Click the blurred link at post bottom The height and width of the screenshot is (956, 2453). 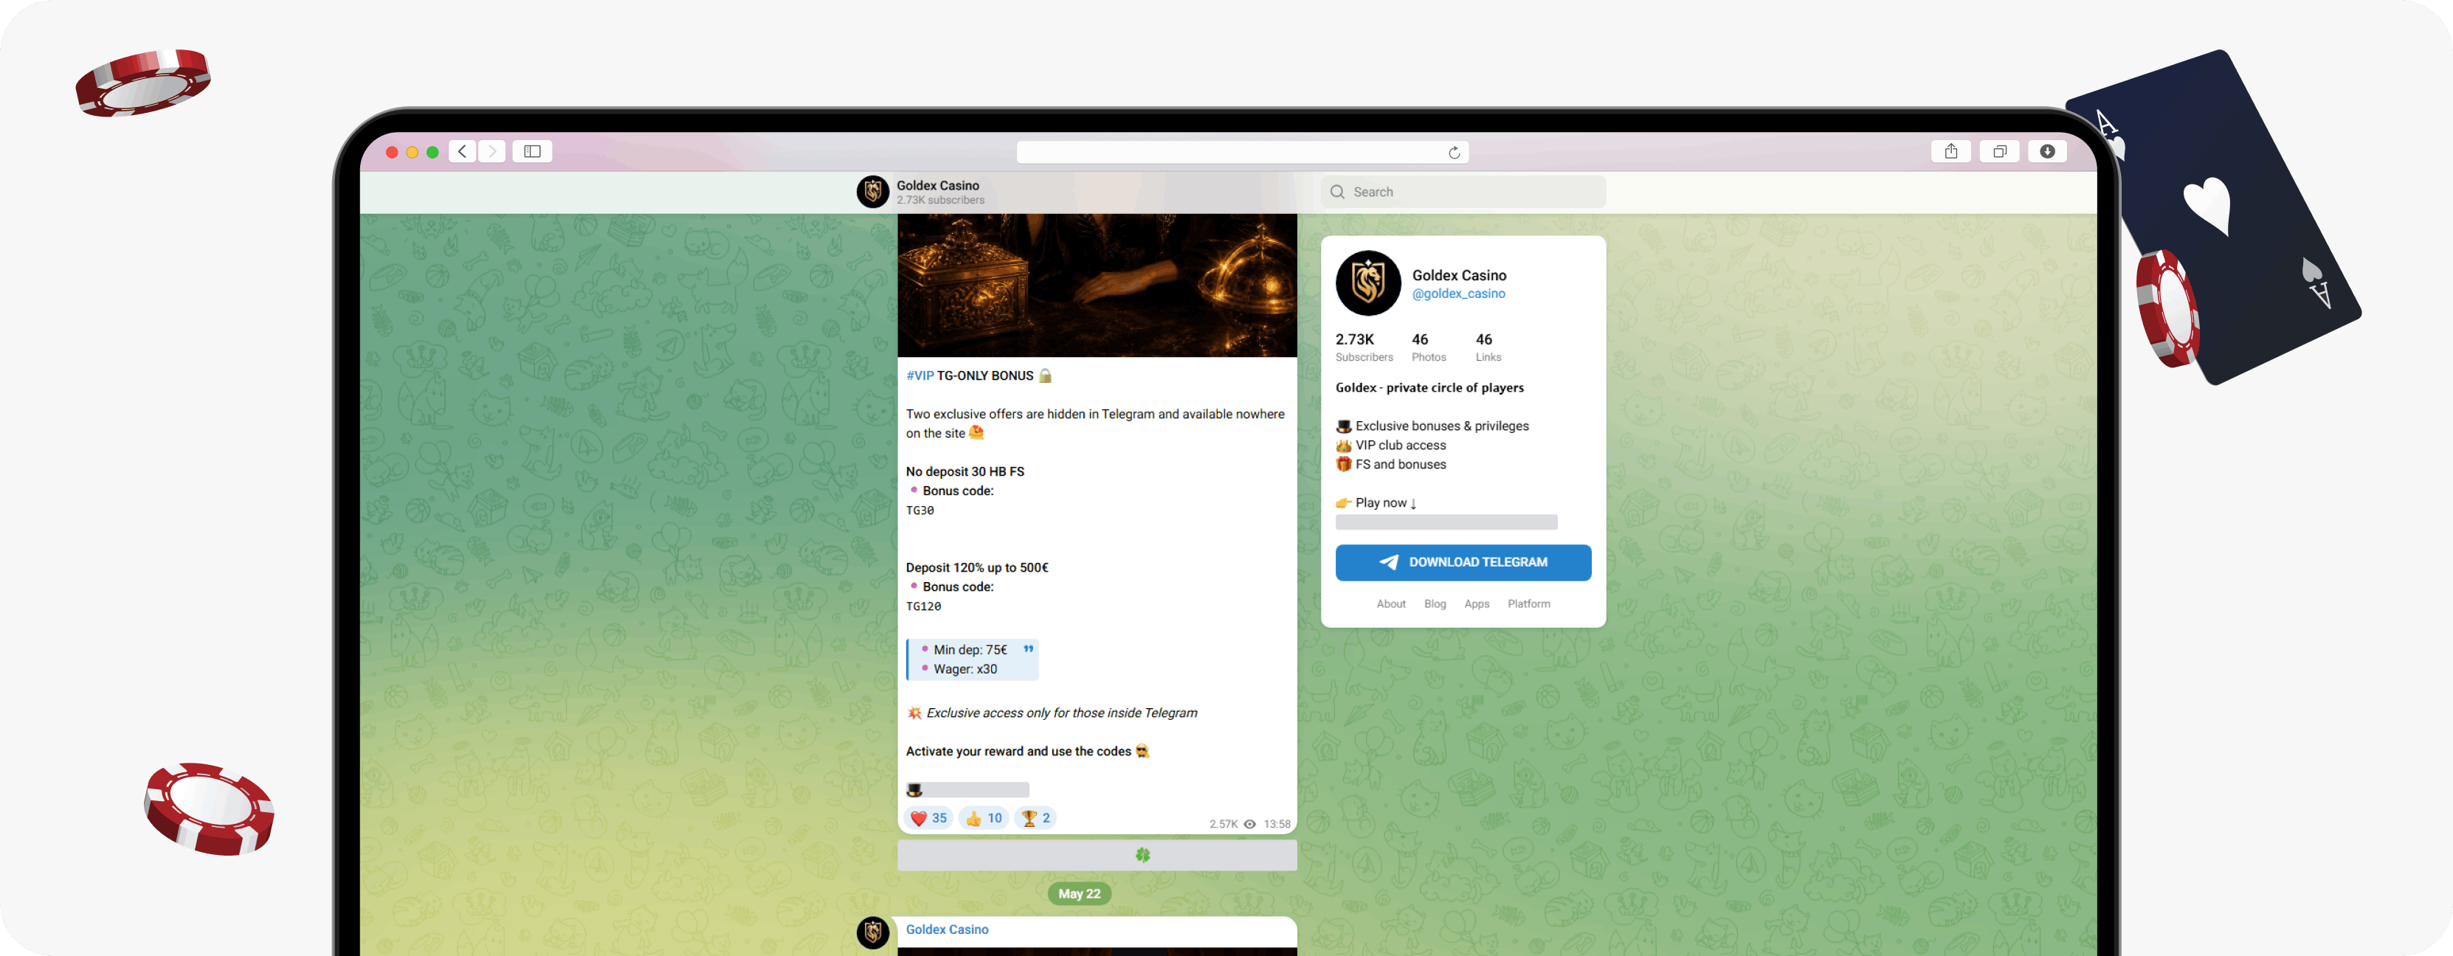pos(977,789)
